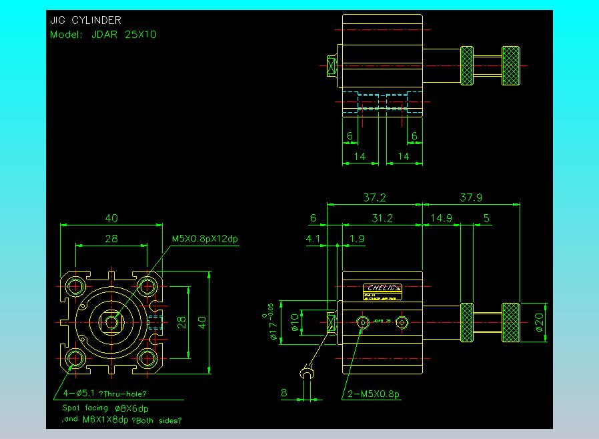Select the 8 wrench flat dimension
Image resolution: width=599 pixels, height=439 pixels.
click(284, 393)
